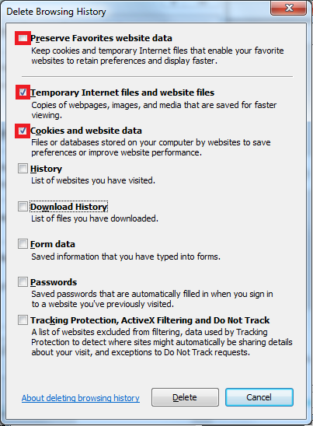Enable the History checkbox

coord(23,169)
